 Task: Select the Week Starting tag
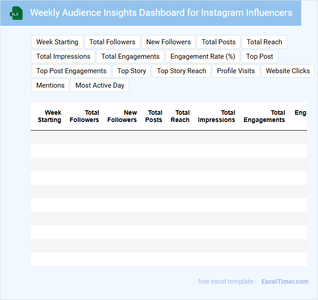coord(57,42)
